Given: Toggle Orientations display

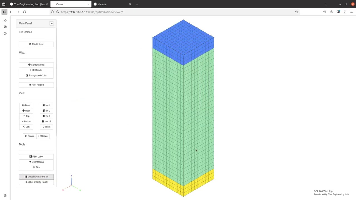Looking at the screenshot, I should coord(36,162).
